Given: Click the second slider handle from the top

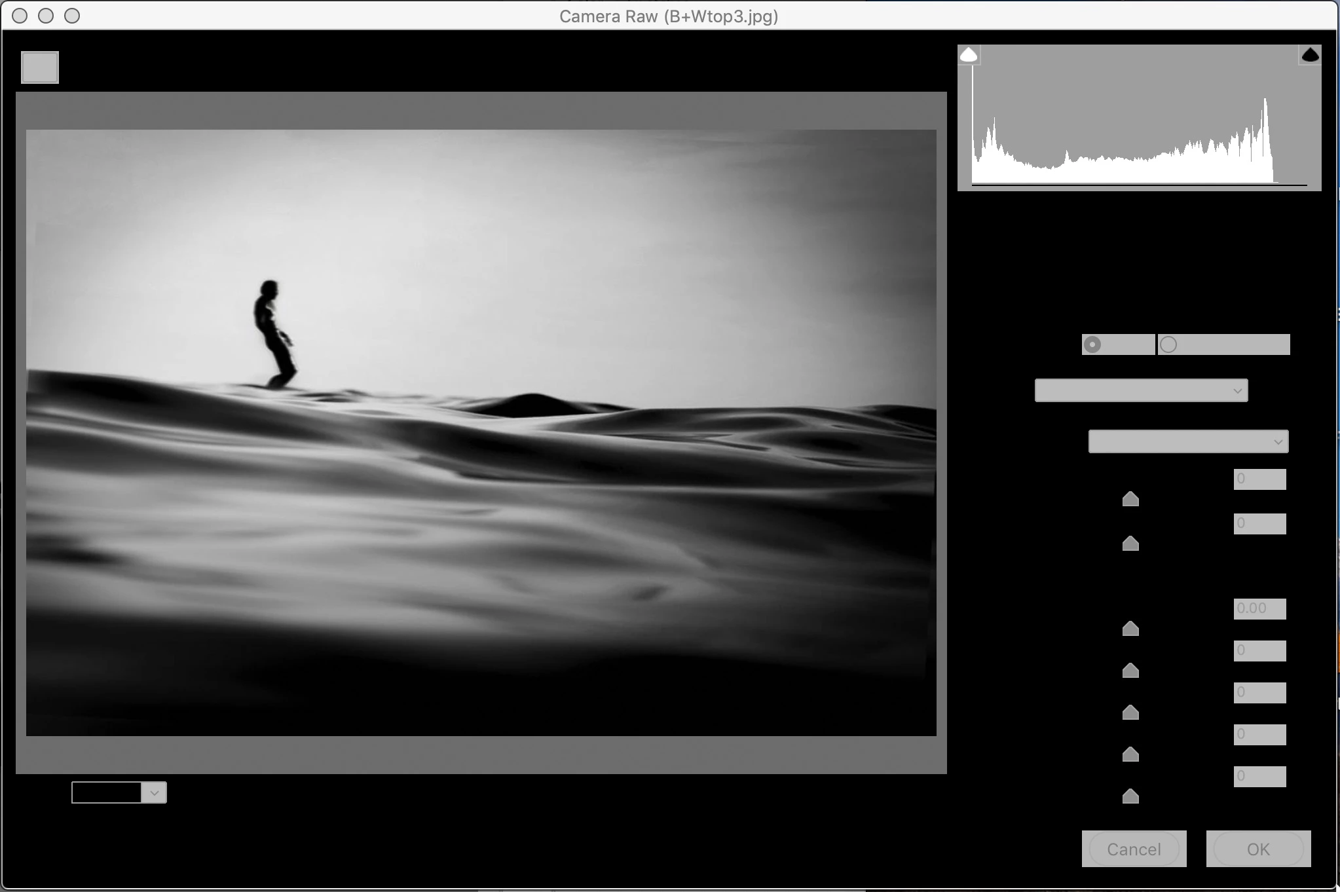Looking at the screenshot, I should pyautogui.click(x=1130, y=544).
